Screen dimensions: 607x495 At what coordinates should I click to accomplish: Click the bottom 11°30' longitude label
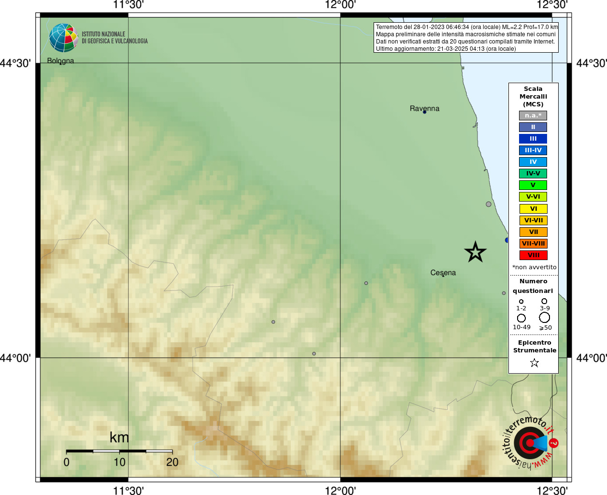pos(128,491)
